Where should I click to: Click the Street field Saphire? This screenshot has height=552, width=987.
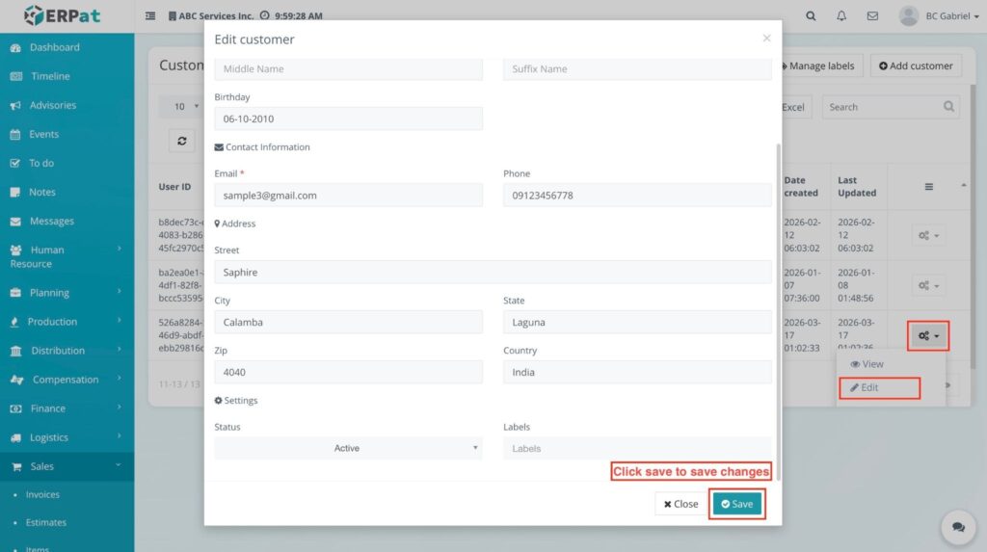point(493,272)
